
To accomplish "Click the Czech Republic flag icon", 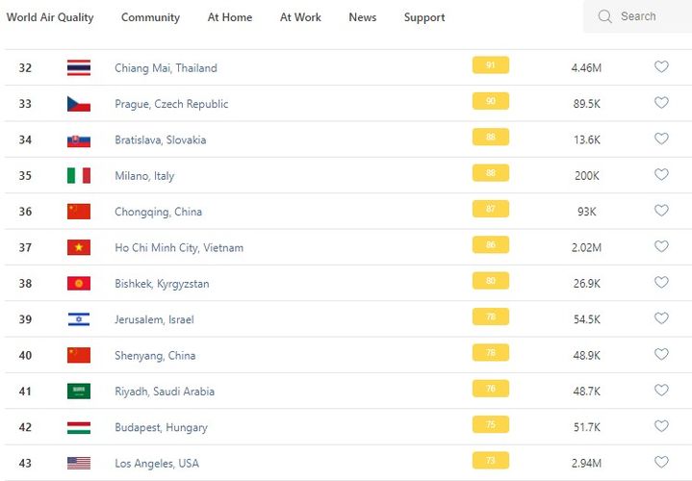I will tap(79, 104).
